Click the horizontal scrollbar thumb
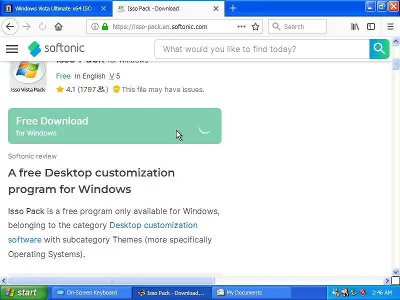The height and width of the screenshot is (300, 400). click(x=111, y=281)
